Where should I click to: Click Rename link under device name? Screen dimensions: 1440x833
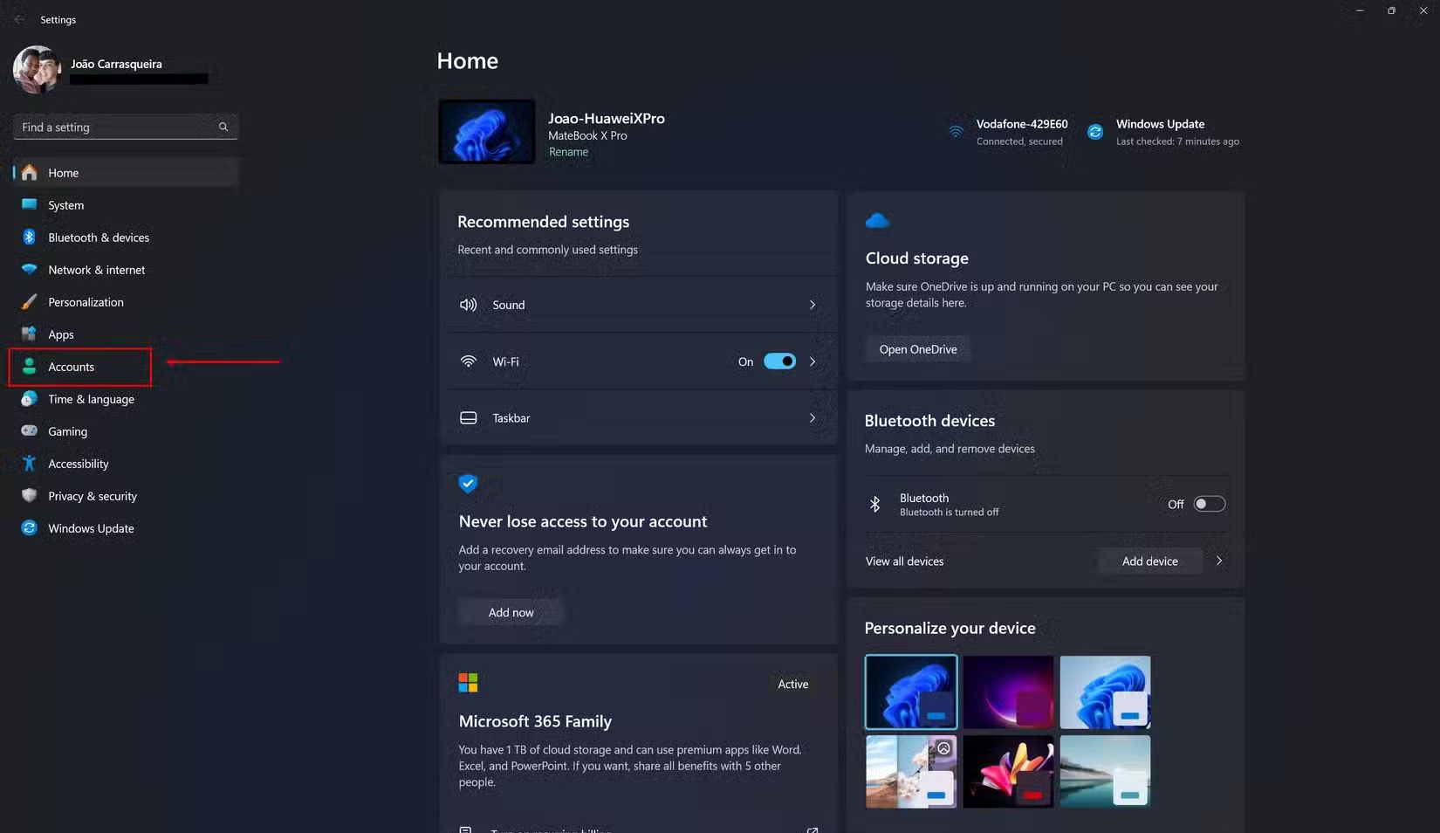point(568,152)
